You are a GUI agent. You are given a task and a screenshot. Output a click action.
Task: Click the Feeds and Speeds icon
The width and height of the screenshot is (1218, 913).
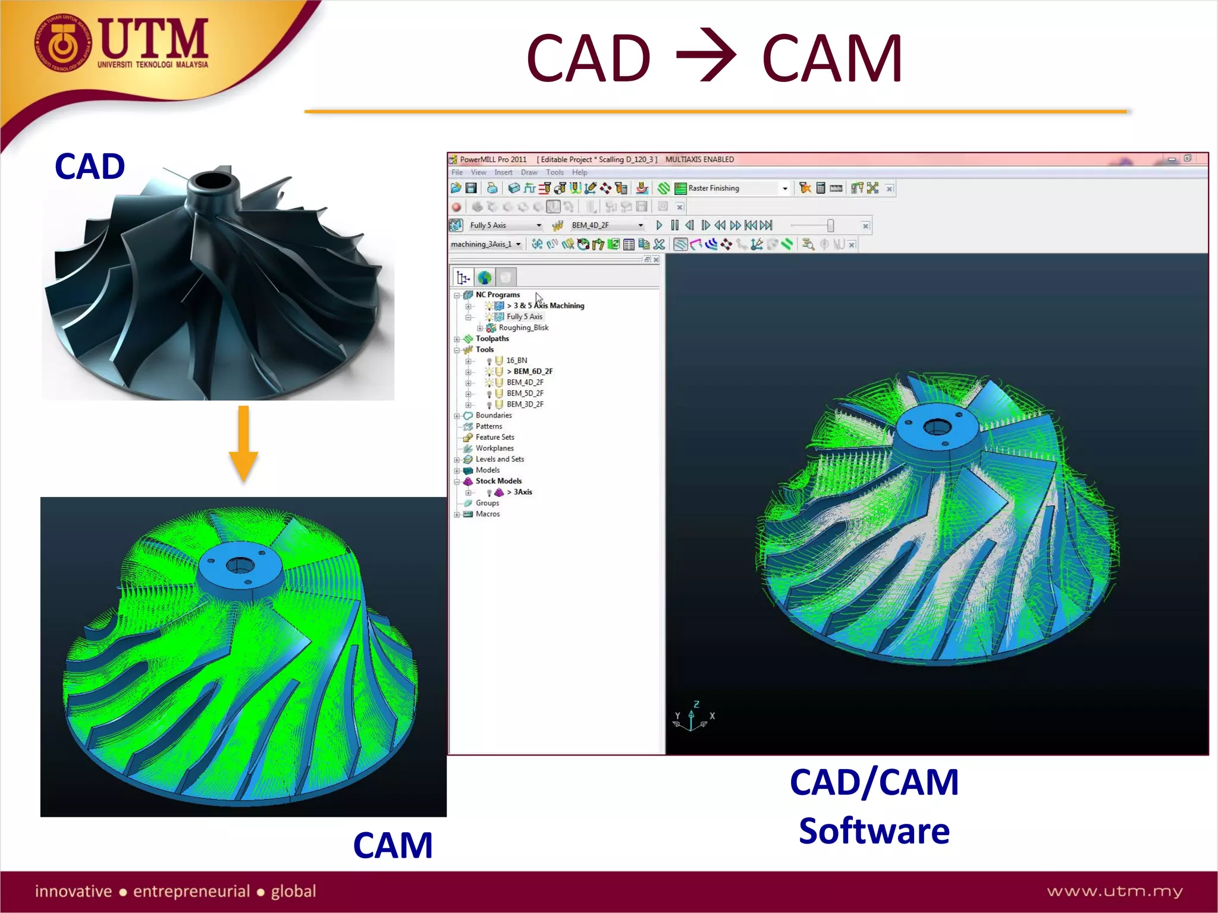[529, 188]
